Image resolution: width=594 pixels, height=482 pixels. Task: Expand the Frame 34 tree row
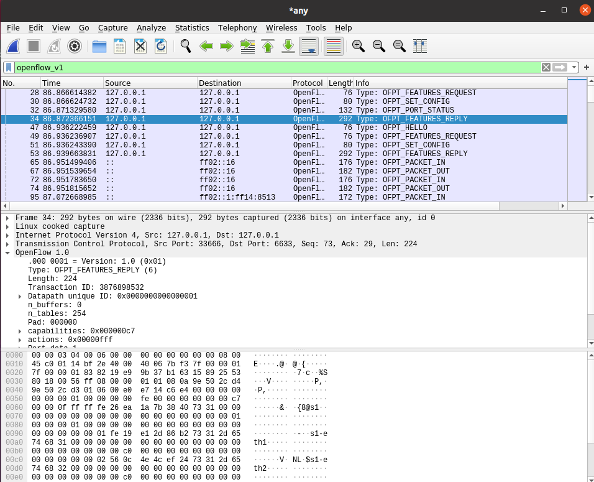coord(7,218)
